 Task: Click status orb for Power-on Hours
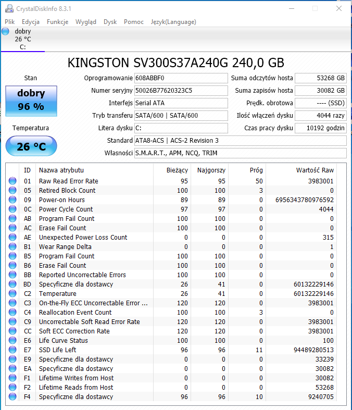12,200
